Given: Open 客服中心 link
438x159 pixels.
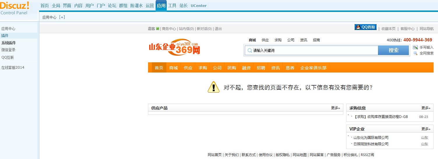Looking at the screenshot, I should point(407,29).
